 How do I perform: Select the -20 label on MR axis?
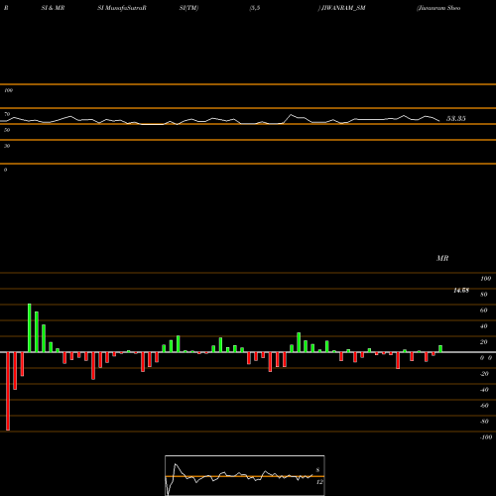pyautogui.click(x=484, y=374)
